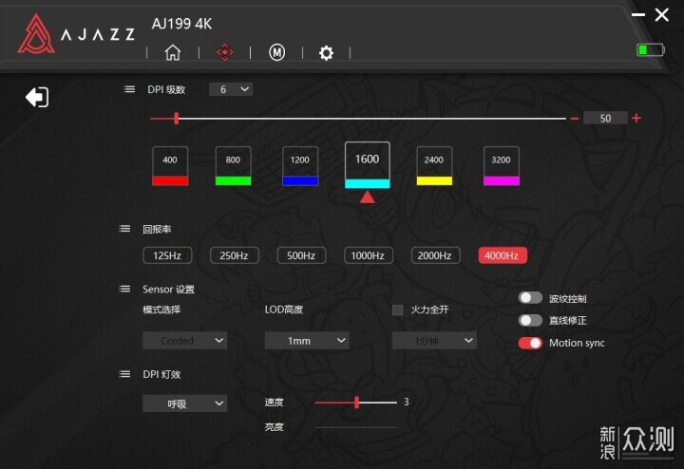Viewport: 684px width, 469px height.
Task: Click the DPI value slider handle
Action: point(177,118)
